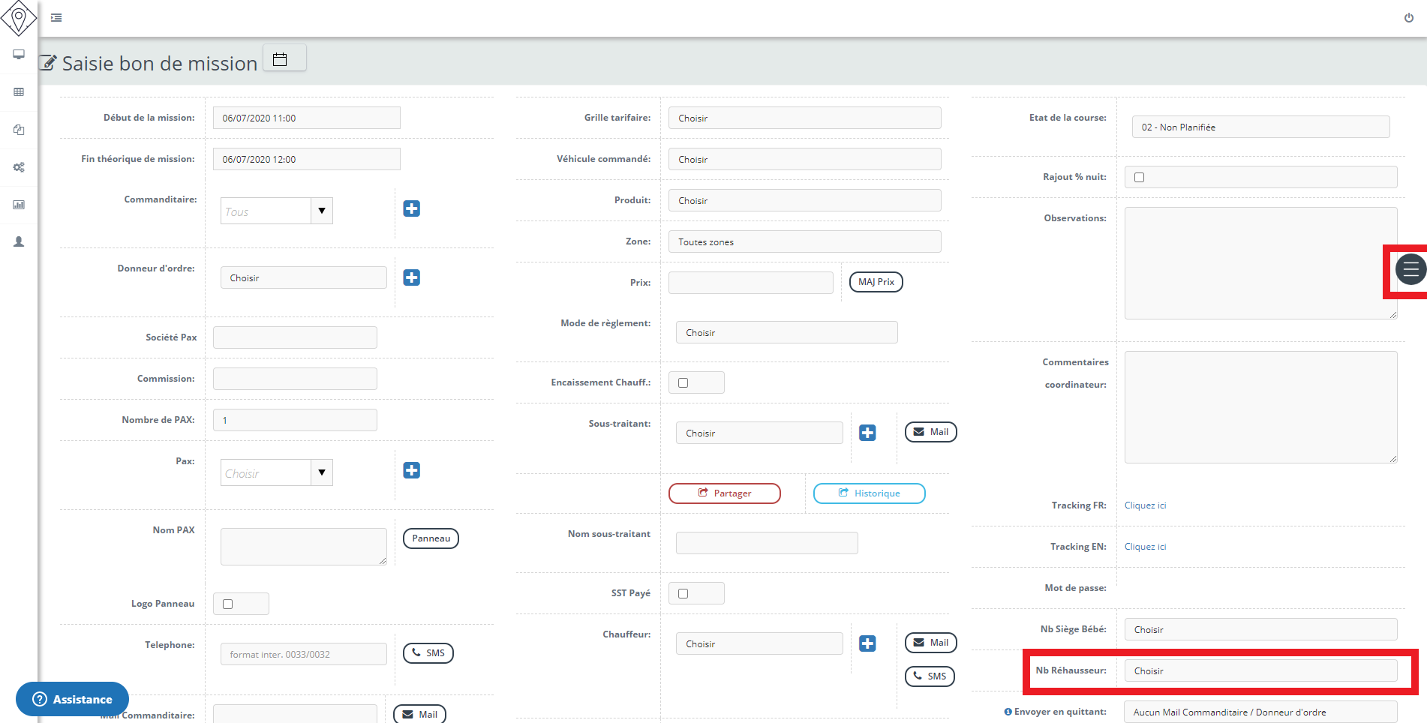Click the MAJ Prix button
The image size is (1427, 723).
click(x=876, y=282)
